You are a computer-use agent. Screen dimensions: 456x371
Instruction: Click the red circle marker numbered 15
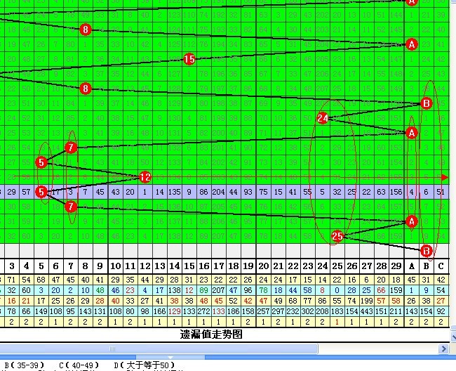click(189, 59)
